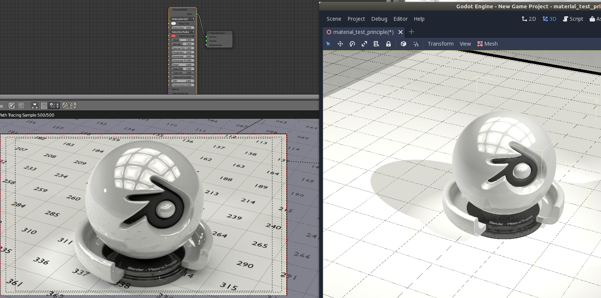Activate the Move Mode tool in Godot toolbar

[x=340, y=44]
